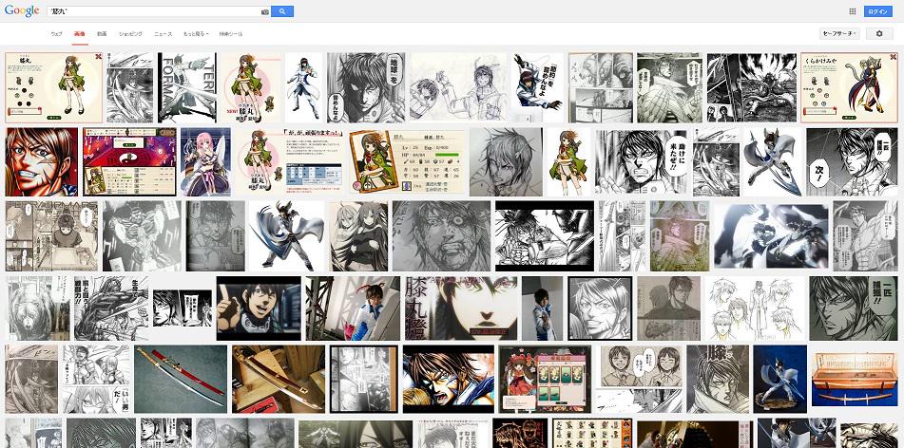
Task: Open the manga panel saying 助けに来たぜ!!
Action: click(642, 161)
